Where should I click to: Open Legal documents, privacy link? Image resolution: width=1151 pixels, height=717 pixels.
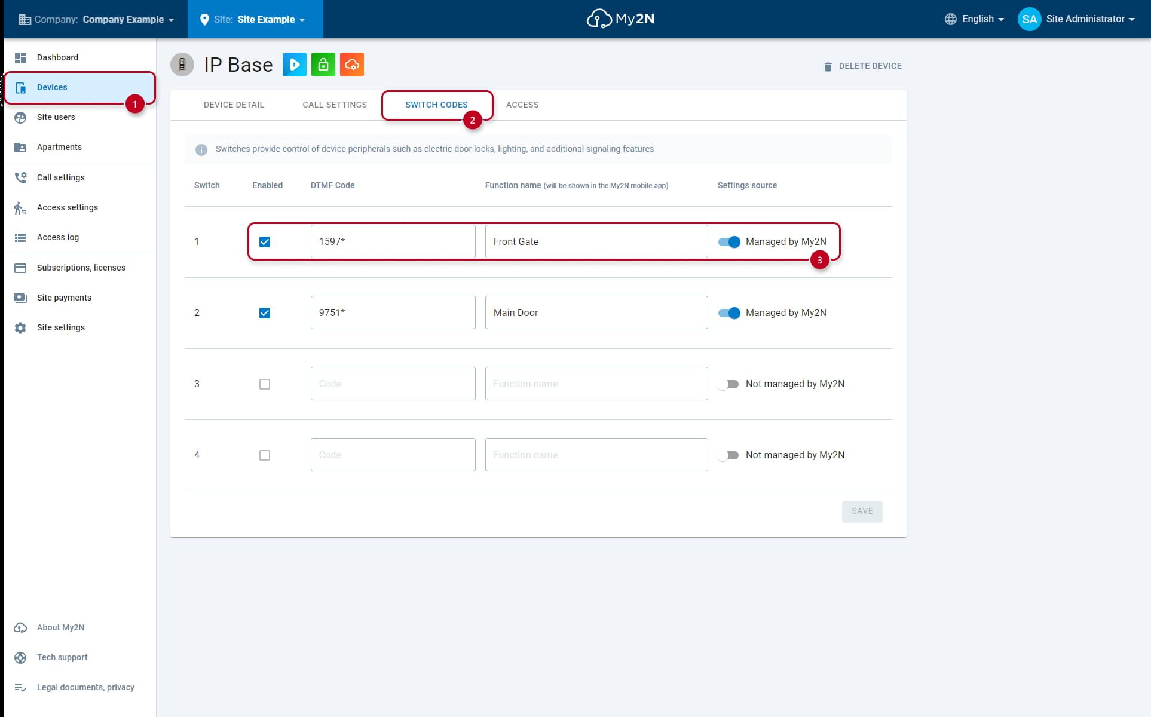coord(79,687)
